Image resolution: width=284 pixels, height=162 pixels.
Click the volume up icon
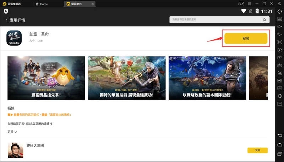[280, 27]
